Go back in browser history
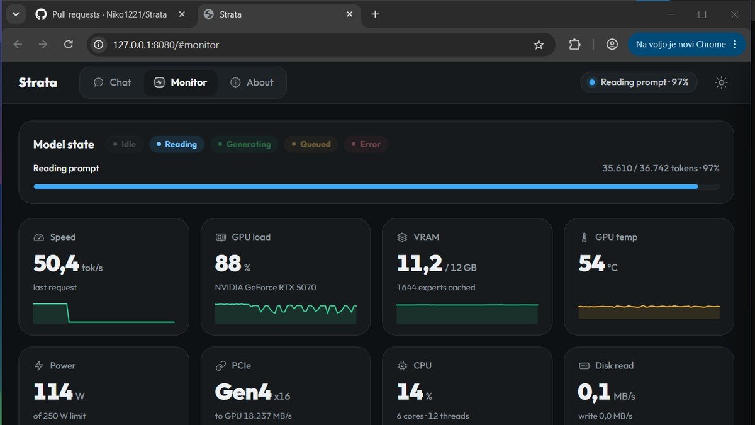The image size is (755, 425). 18,45
